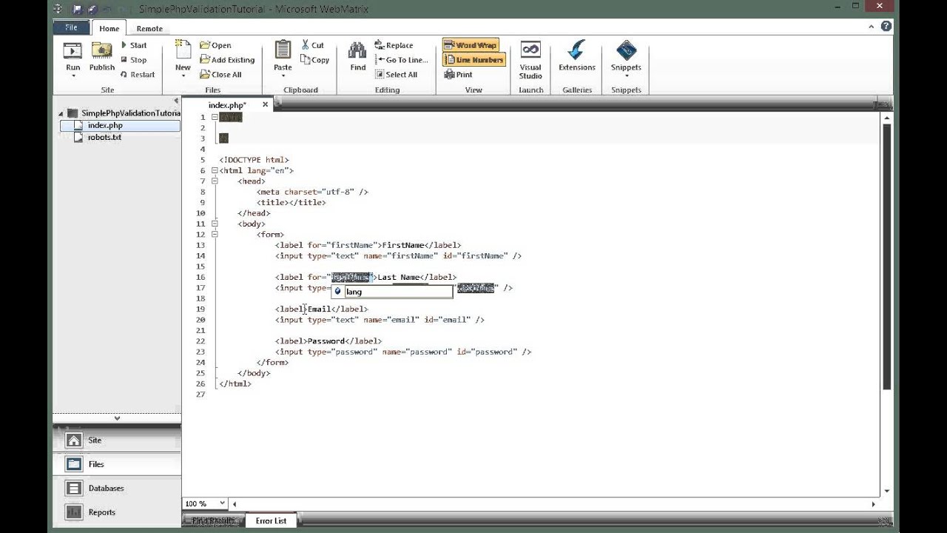Viewport: 947px width, 533px height.
Task: Switch to the Reports workspace
Action: click(x=117, y=512)
